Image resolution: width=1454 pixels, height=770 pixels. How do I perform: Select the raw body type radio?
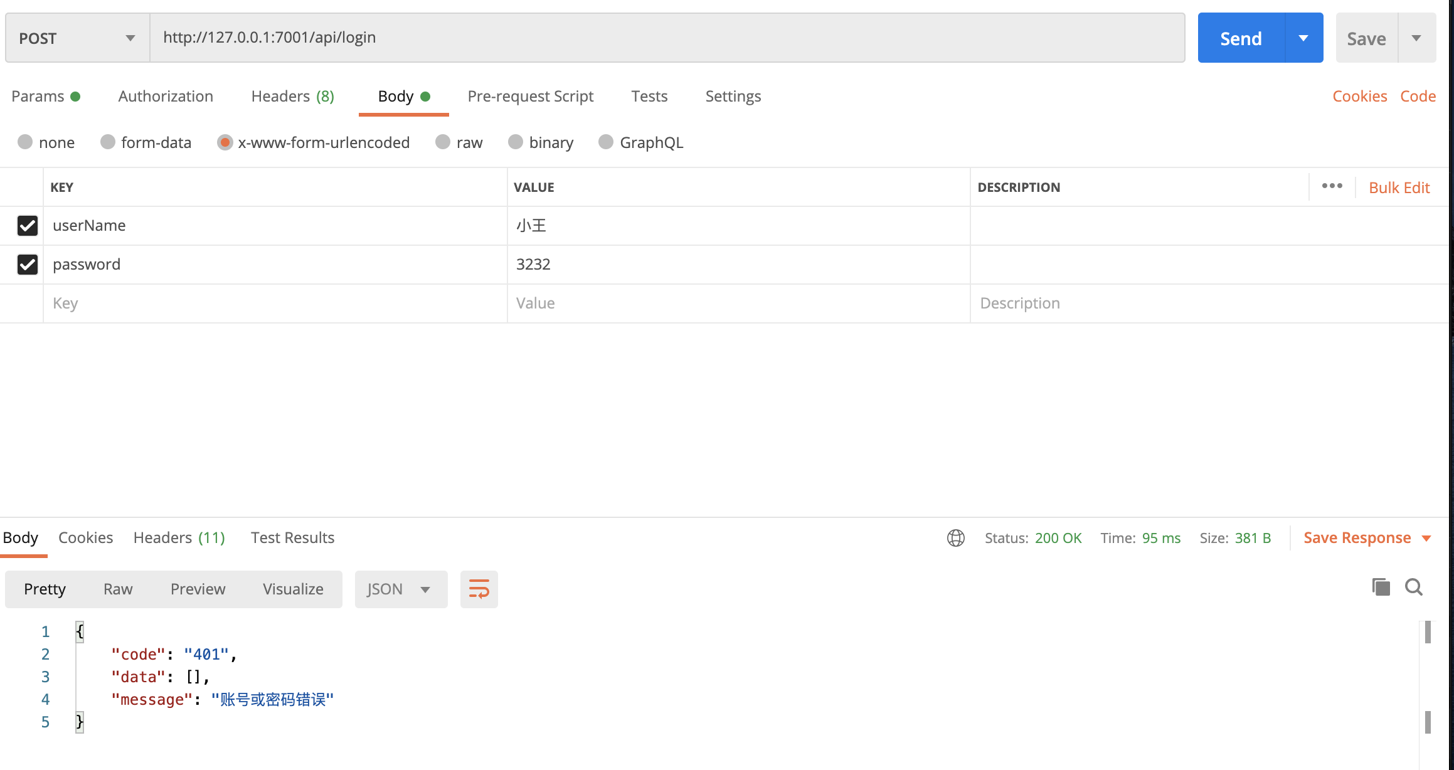coord(443,142)
